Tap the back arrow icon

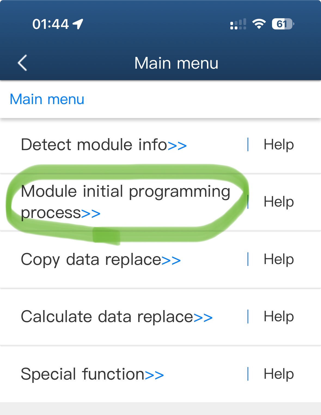pyautogui.click(x=23, y=63)
